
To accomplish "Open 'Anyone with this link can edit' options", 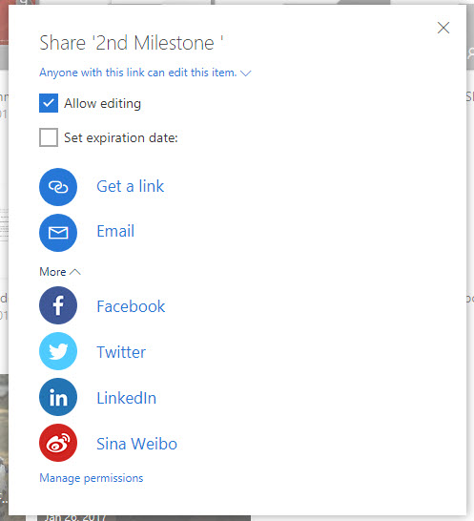I will click(x=138, y=73).
